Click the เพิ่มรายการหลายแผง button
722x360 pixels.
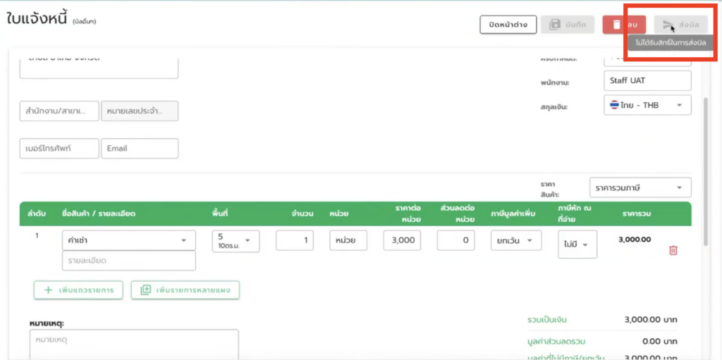[185, 290]
